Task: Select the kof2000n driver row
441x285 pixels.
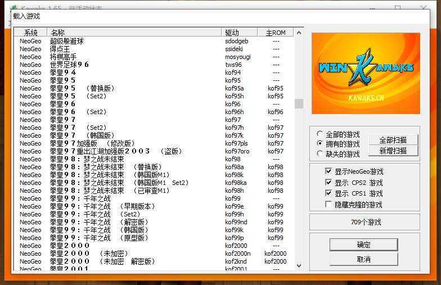Action: (x=154, y=254)
